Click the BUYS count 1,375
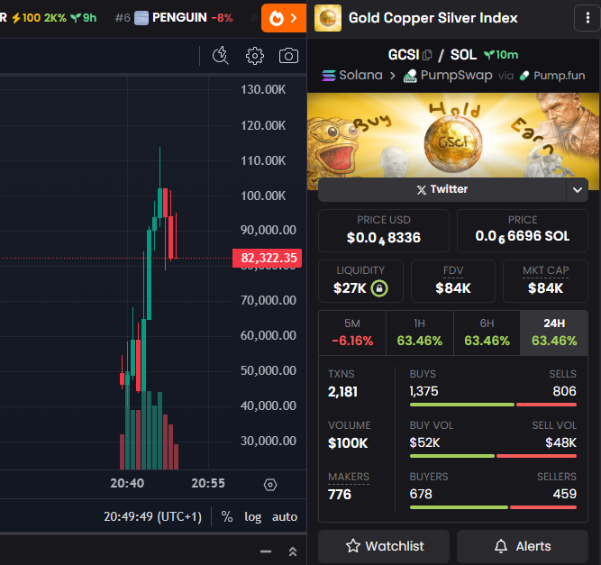The image size is (601, 565). 423,391
